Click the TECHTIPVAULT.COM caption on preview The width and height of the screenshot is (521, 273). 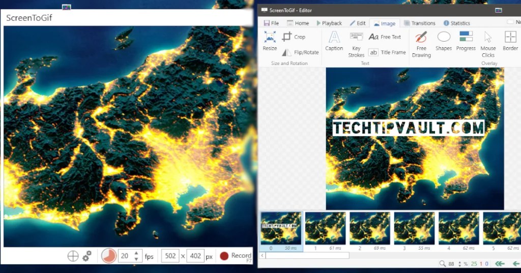[409, 128]
